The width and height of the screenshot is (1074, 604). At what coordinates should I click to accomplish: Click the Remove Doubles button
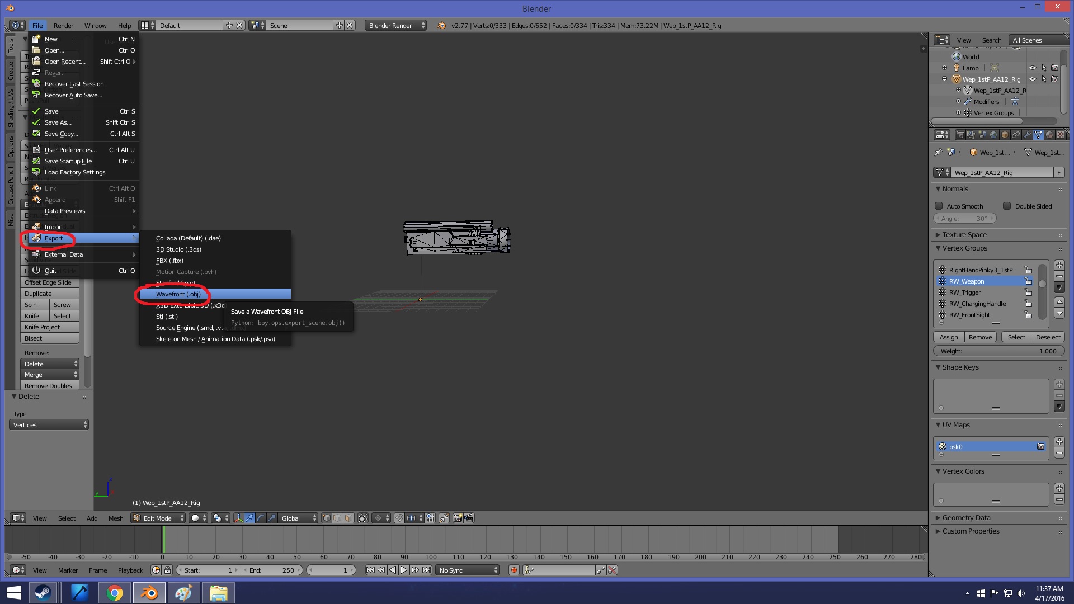(48, 386)
